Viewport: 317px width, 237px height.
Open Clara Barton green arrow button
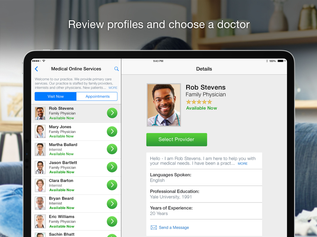[112, 185]
